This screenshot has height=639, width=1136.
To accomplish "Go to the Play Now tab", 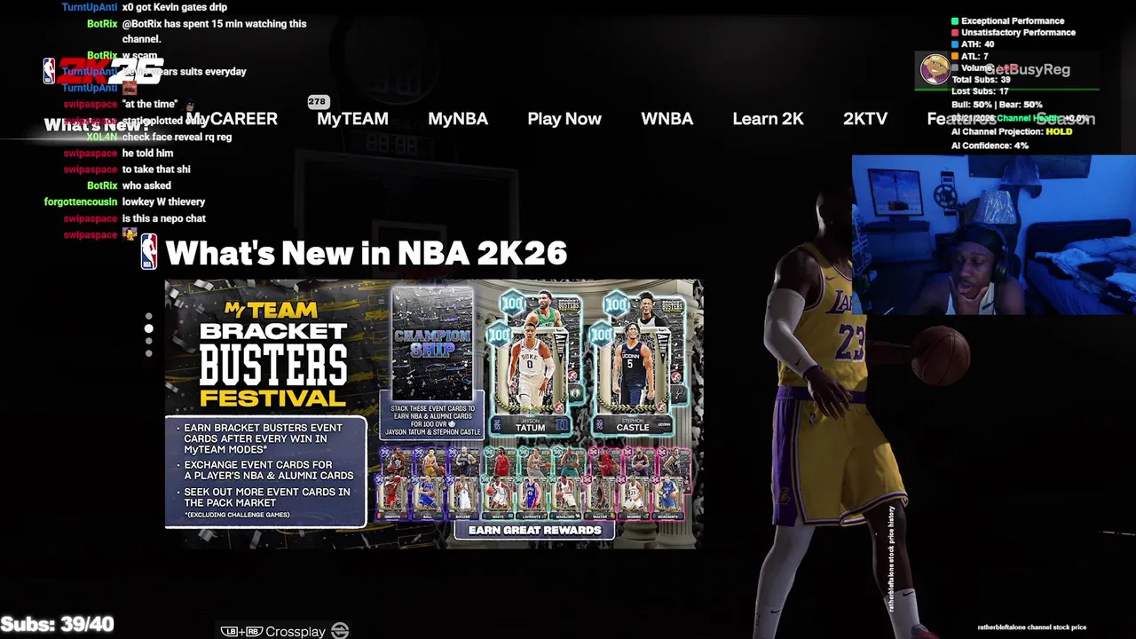I will [x=564, y=119].
